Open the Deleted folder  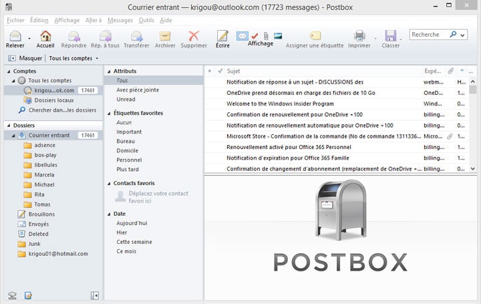38,234
